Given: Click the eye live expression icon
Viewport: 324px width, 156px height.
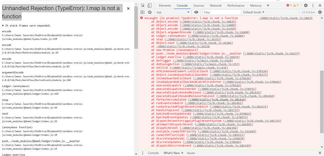Looking at the screenshot, I should tap(196, 12).
